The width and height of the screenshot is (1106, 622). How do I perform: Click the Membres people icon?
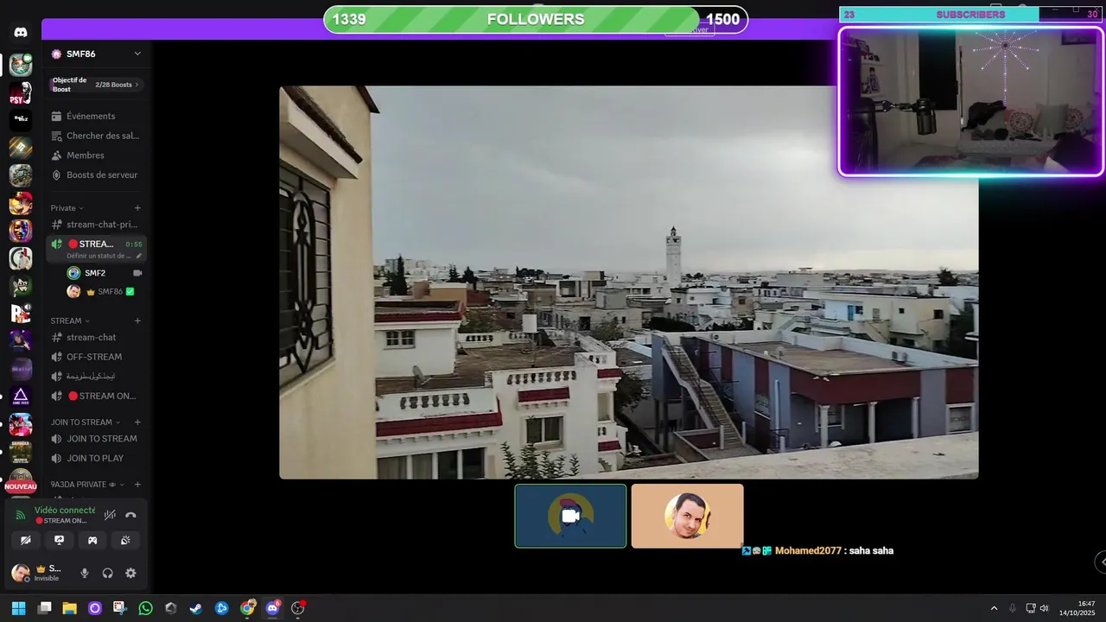click(56, 155)
